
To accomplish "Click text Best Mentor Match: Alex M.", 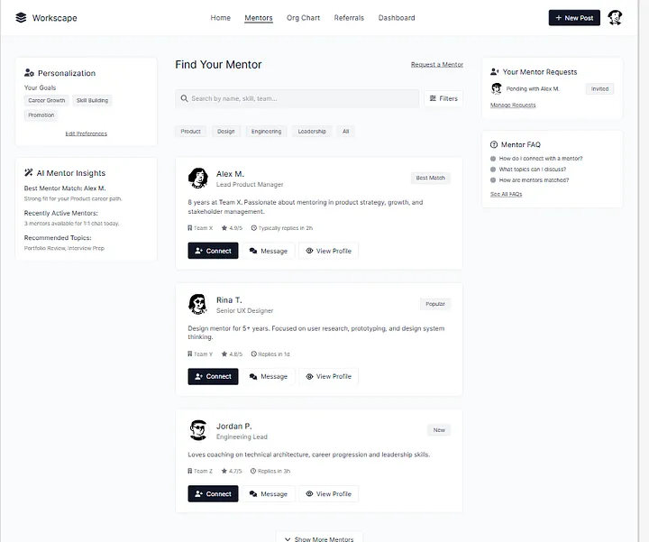I will (65, 188).
